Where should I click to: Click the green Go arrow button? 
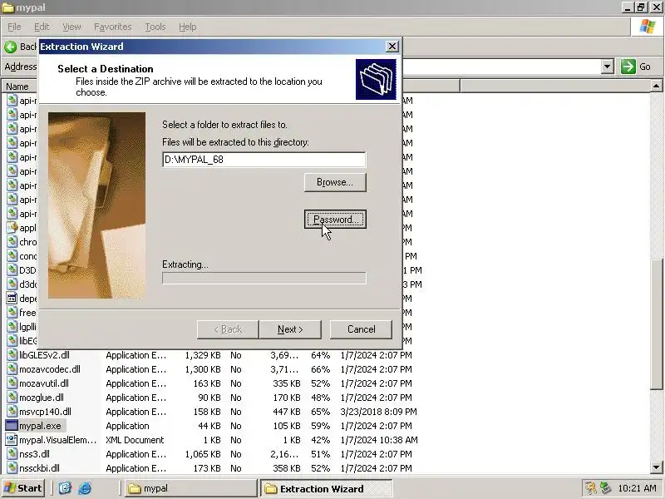point(628,67)
